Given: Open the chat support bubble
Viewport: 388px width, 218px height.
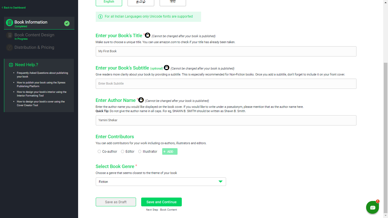Looking at the screenshot, I should click(372, 207).
